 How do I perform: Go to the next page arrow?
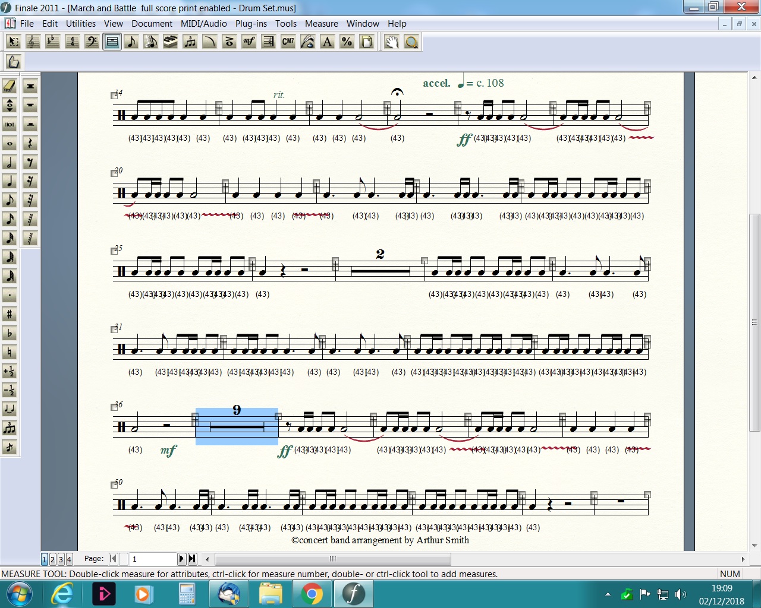tap(182, 559)
